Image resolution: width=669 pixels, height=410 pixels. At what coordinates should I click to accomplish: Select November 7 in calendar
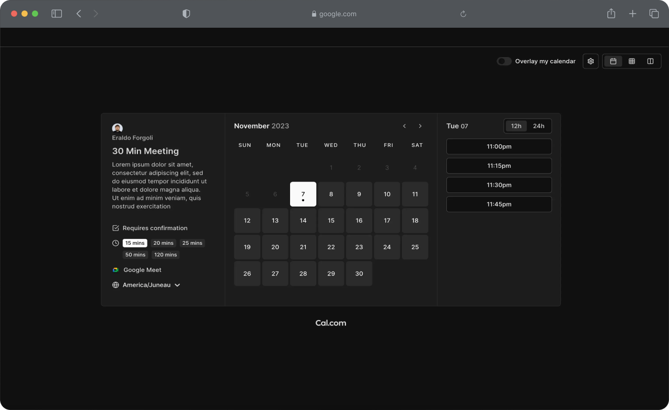tap(303, 194)
